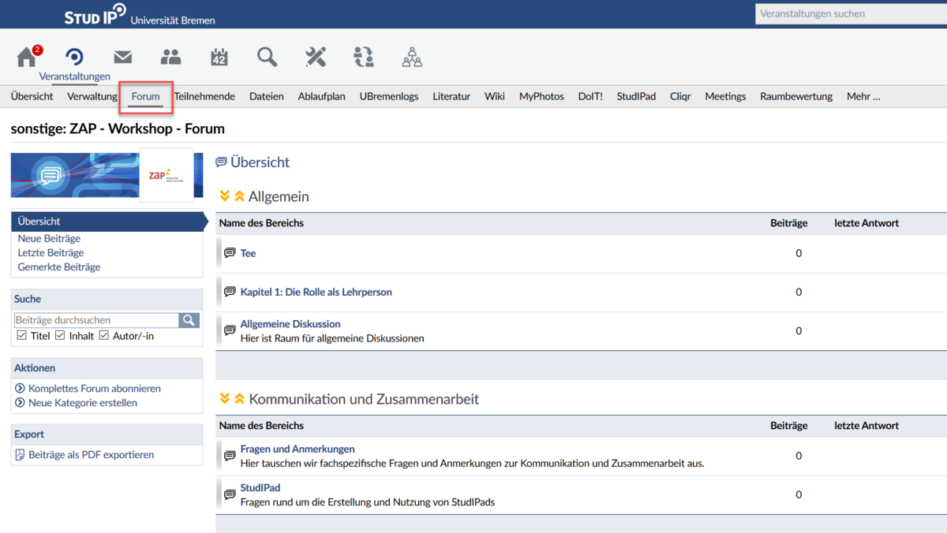
Task: Click Komplettes Forum abonnieren
Action: pos(94,389)
